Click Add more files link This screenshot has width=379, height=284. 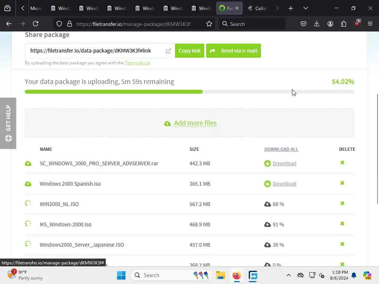pyautogui.click(x=195, y=123)
